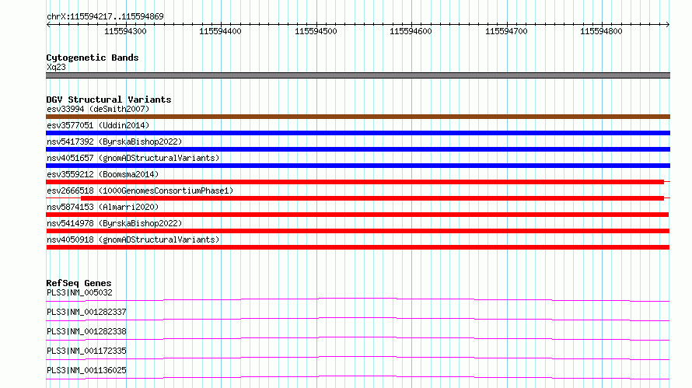Screen dimensions: 692x388
Task: Select nsv5417392 (ByrskaBishop2022) label
Action: pos(114,142)
